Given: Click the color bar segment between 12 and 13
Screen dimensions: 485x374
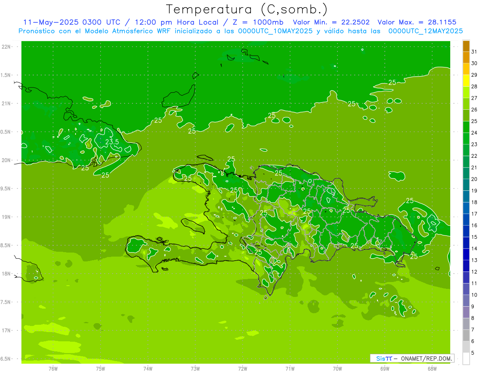Looking at the screenshot, I should 466,266.
